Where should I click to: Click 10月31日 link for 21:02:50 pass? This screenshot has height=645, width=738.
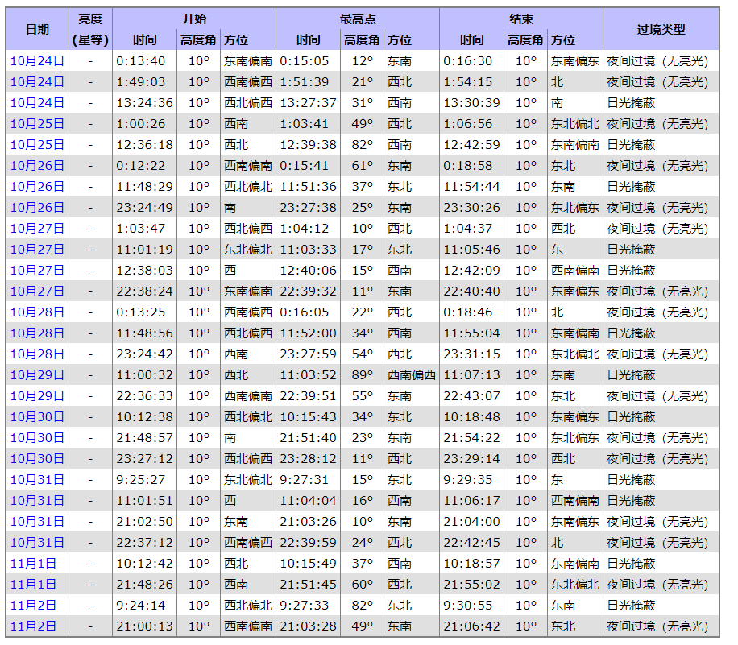tap(37, 522)
